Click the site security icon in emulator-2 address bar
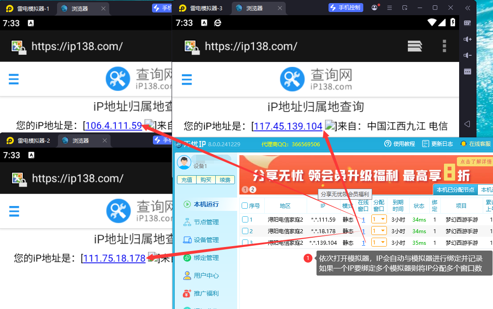 tap(19, 179)
